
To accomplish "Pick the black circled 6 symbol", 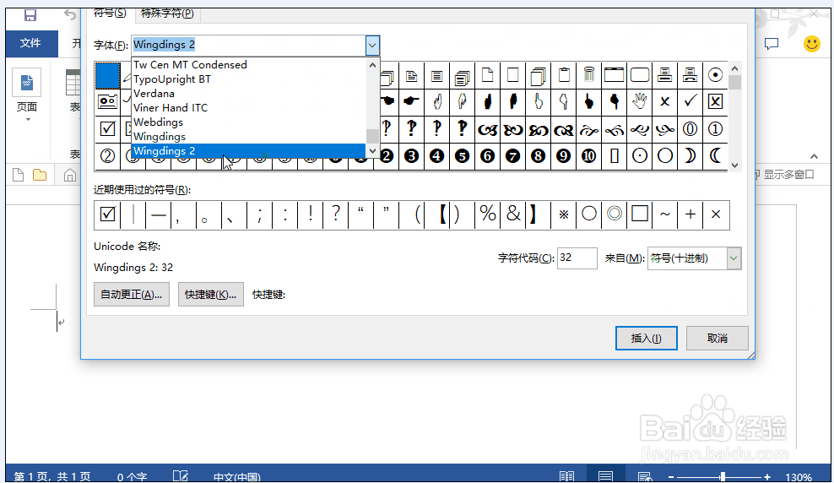I will tap(487, 156).
